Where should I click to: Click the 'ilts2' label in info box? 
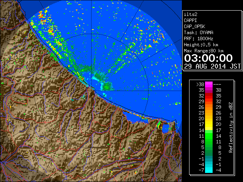click(x=191, y=14)
